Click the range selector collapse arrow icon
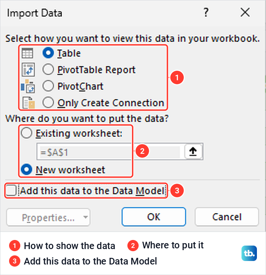Viewport: 266px width, 275px height. pyautogui.click(x=193, y=151)
